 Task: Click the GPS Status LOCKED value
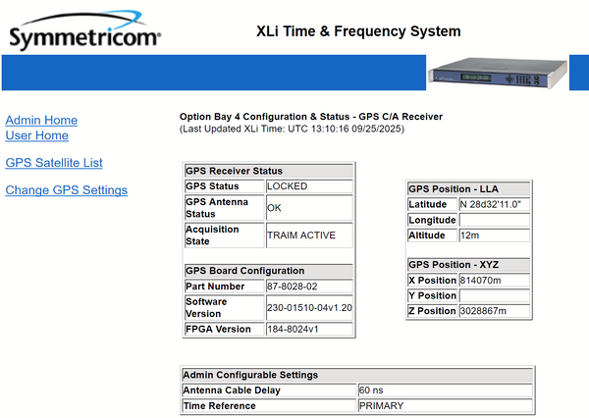308,185
